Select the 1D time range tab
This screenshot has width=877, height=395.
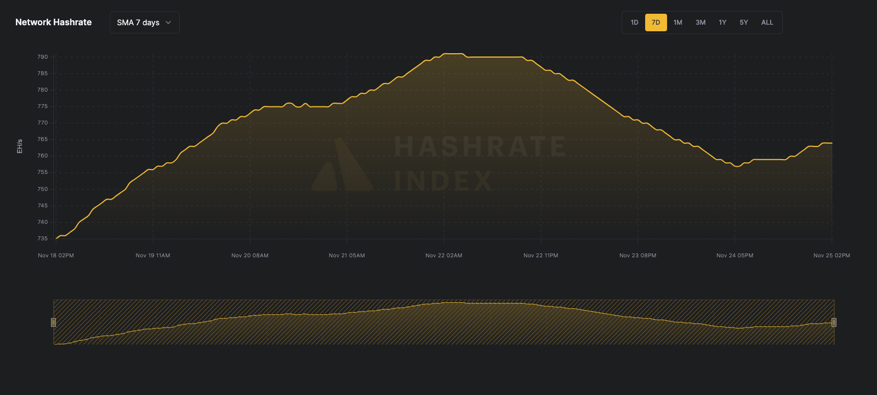634,22
